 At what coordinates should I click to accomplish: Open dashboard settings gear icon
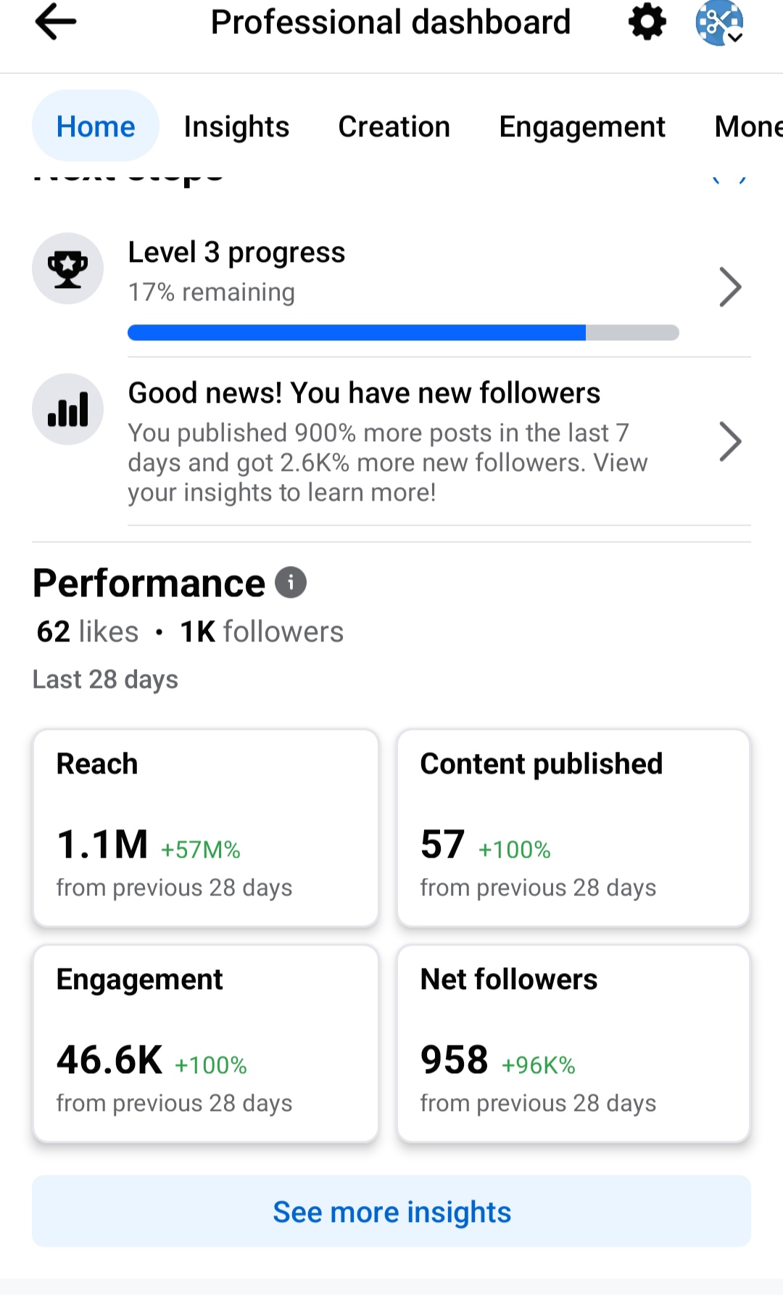[647, 22]
